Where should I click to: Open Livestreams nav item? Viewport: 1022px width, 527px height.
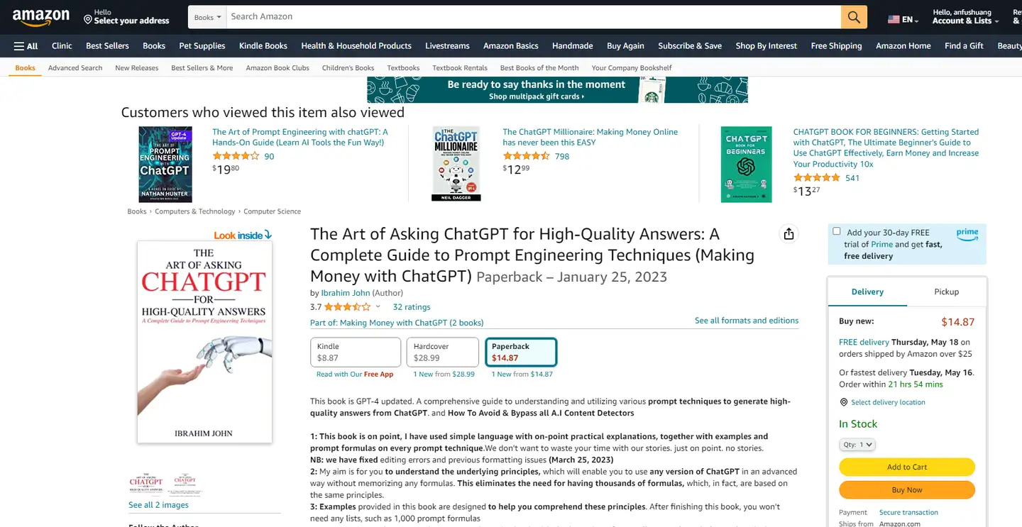(447, 46)
